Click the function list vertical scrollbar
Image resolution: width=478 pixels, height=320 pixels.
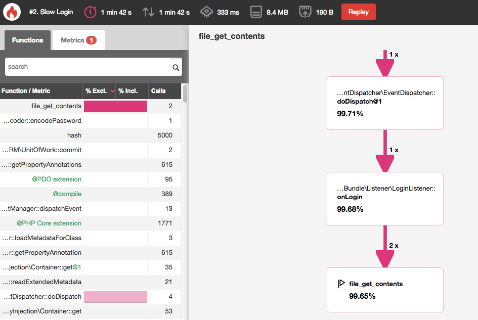point(185,94)
